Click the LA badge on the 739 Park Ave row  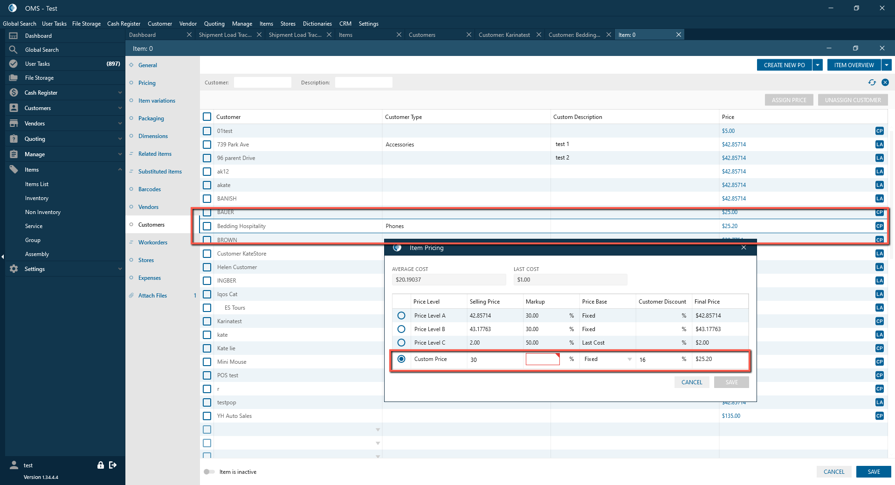[879, 145]
